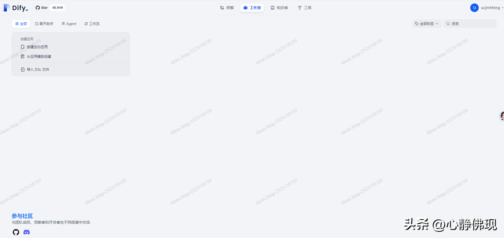This screenshot has width=504, height=238.
Task: Open the 知识库 knowledge base page
Action: (x=279, y=8)
